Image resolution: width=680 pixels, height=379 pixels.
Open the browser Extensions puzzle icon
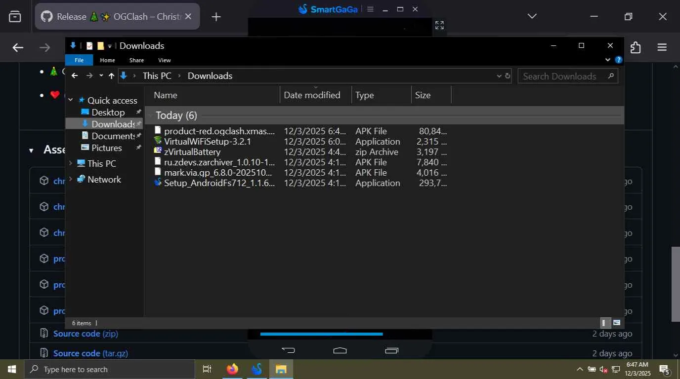click(x=636, y=47)
